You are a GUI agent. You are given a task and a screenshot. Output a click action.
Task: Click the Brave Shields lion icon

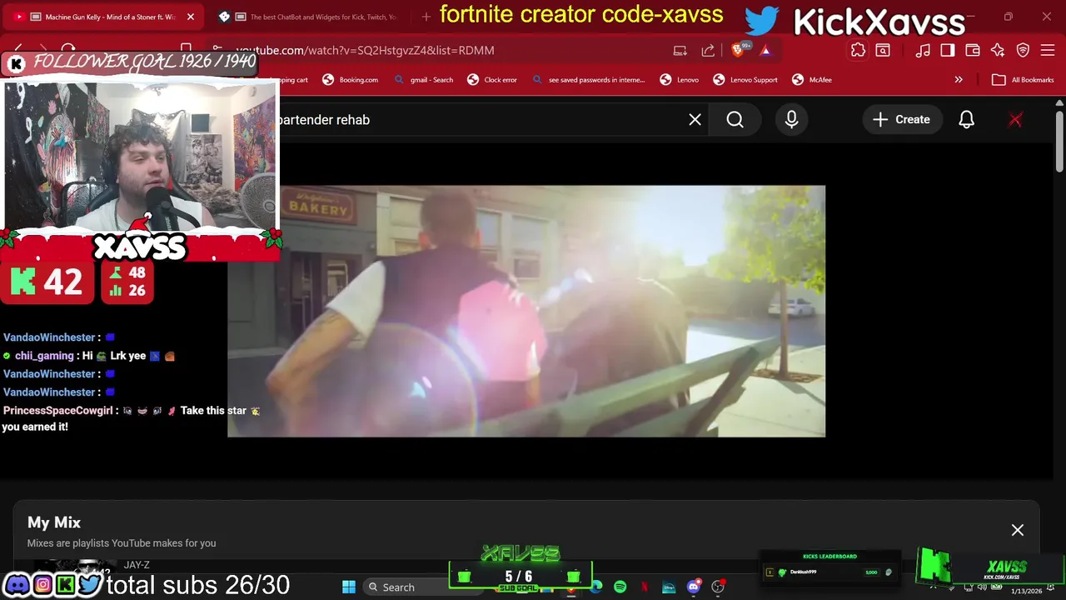(737, 50)
